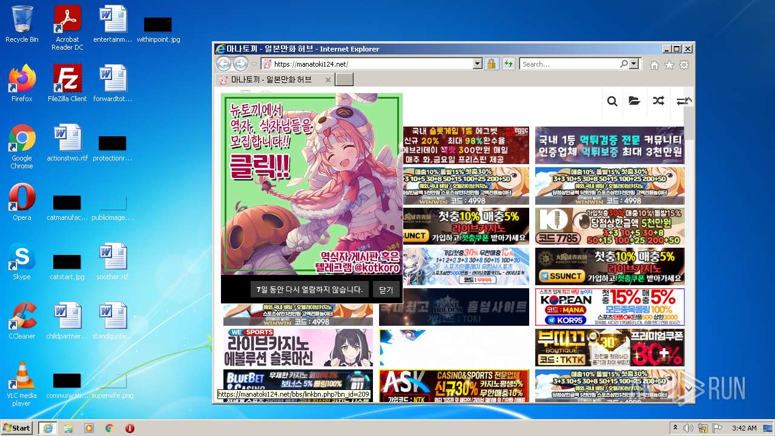Image resolution: width=775 pixels, height=436 pixels.
Task: Show hidden system tray icons
Action: (x=675, y=428)
